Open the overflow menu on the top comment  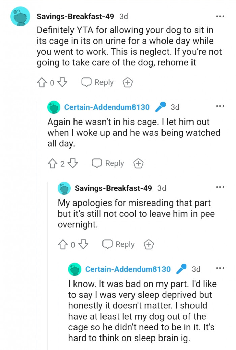click(x=220, y=16)
